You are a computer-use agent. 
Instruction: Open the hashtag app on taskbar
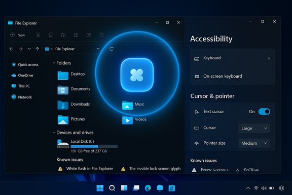(x=171, y=188)
